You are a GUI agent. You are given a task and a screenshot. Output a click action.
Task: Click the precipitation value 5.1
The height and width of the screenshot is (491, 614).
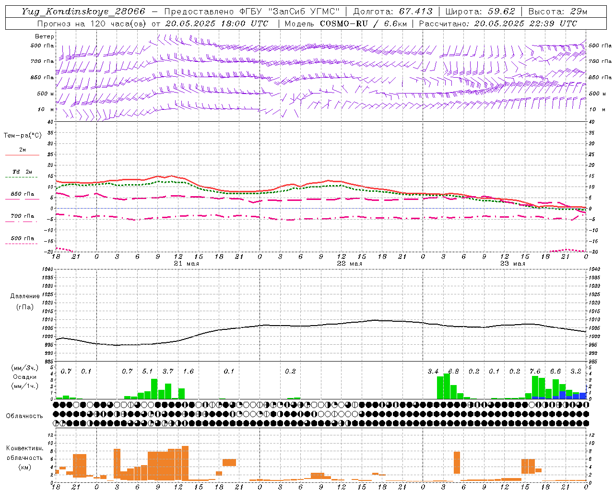pos(147,371)
